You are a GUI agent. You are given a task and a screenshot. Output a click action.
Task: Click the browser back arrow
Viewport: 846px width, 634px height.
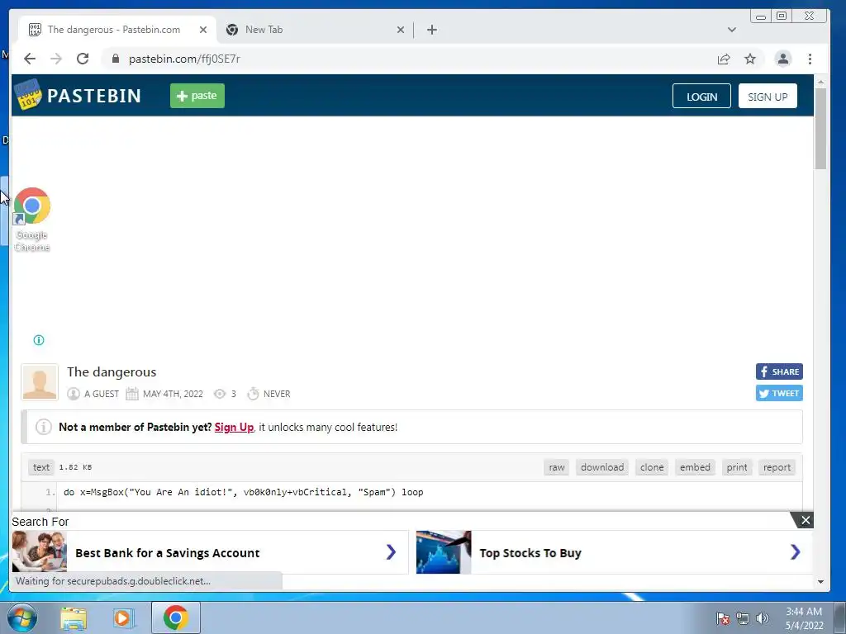(x=30, y=59)
